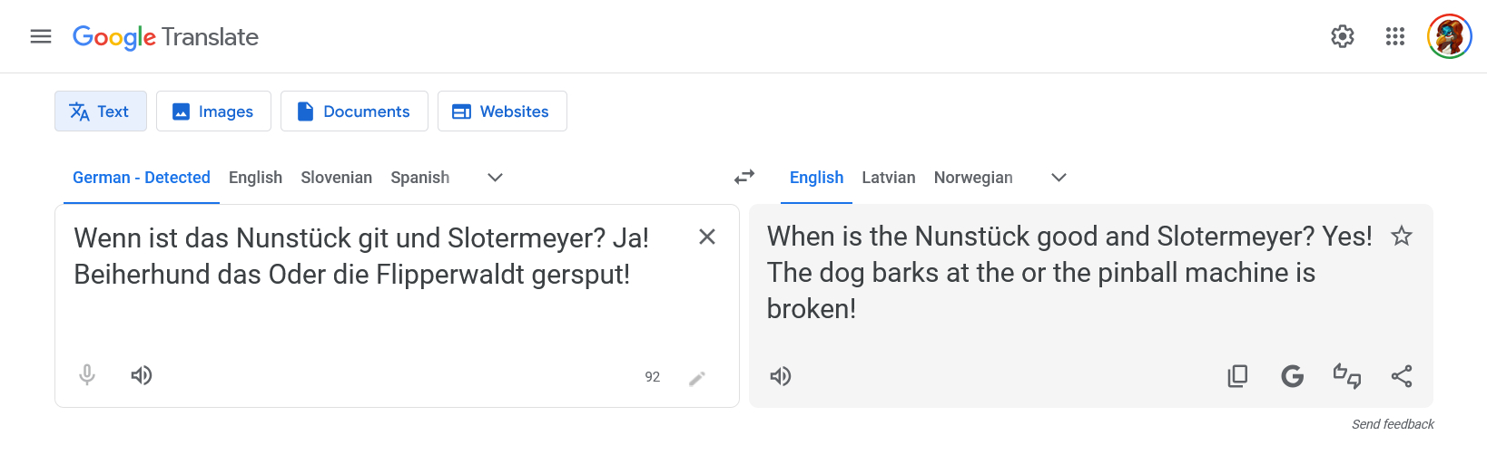Save translation with the star
Image resolution: width=1487 pixels, height=455 pixels.
click(1402, 237)
